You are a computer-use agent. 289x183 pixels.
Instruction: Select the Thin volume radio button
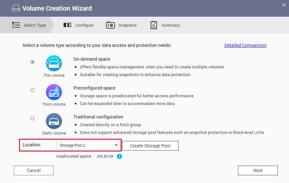click(32, 62)
